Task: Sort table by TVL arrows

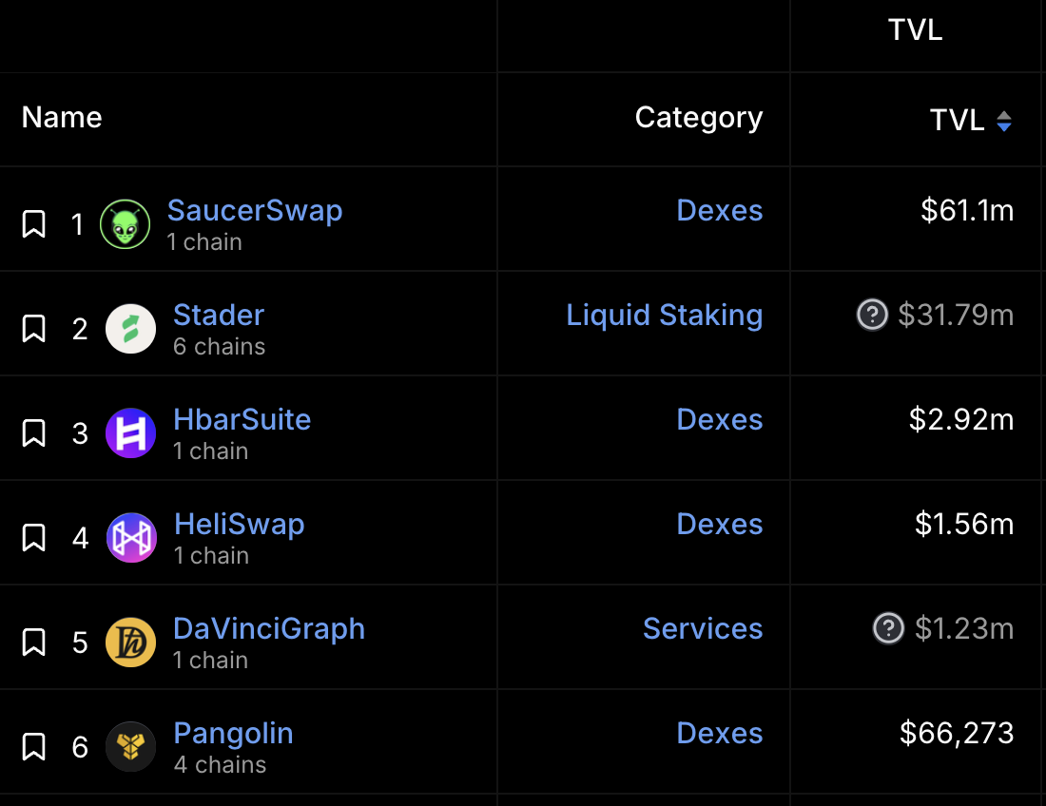Action: click(1004, 121)
